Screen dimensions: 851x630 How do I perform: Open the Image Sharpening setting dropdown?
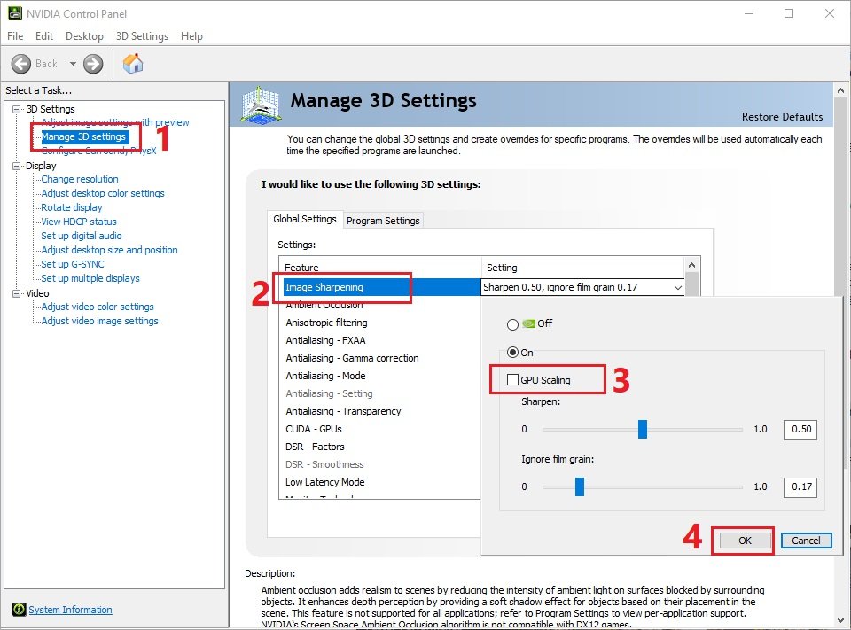[x=678, y=287]
